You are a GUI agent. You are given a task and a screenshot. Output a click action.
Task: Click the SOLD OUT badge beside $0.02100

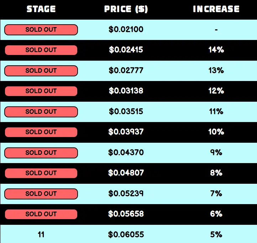(x=41, y=30)
